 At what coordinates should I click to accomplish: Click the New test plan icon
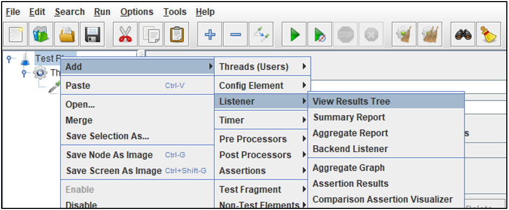[16, 34]
